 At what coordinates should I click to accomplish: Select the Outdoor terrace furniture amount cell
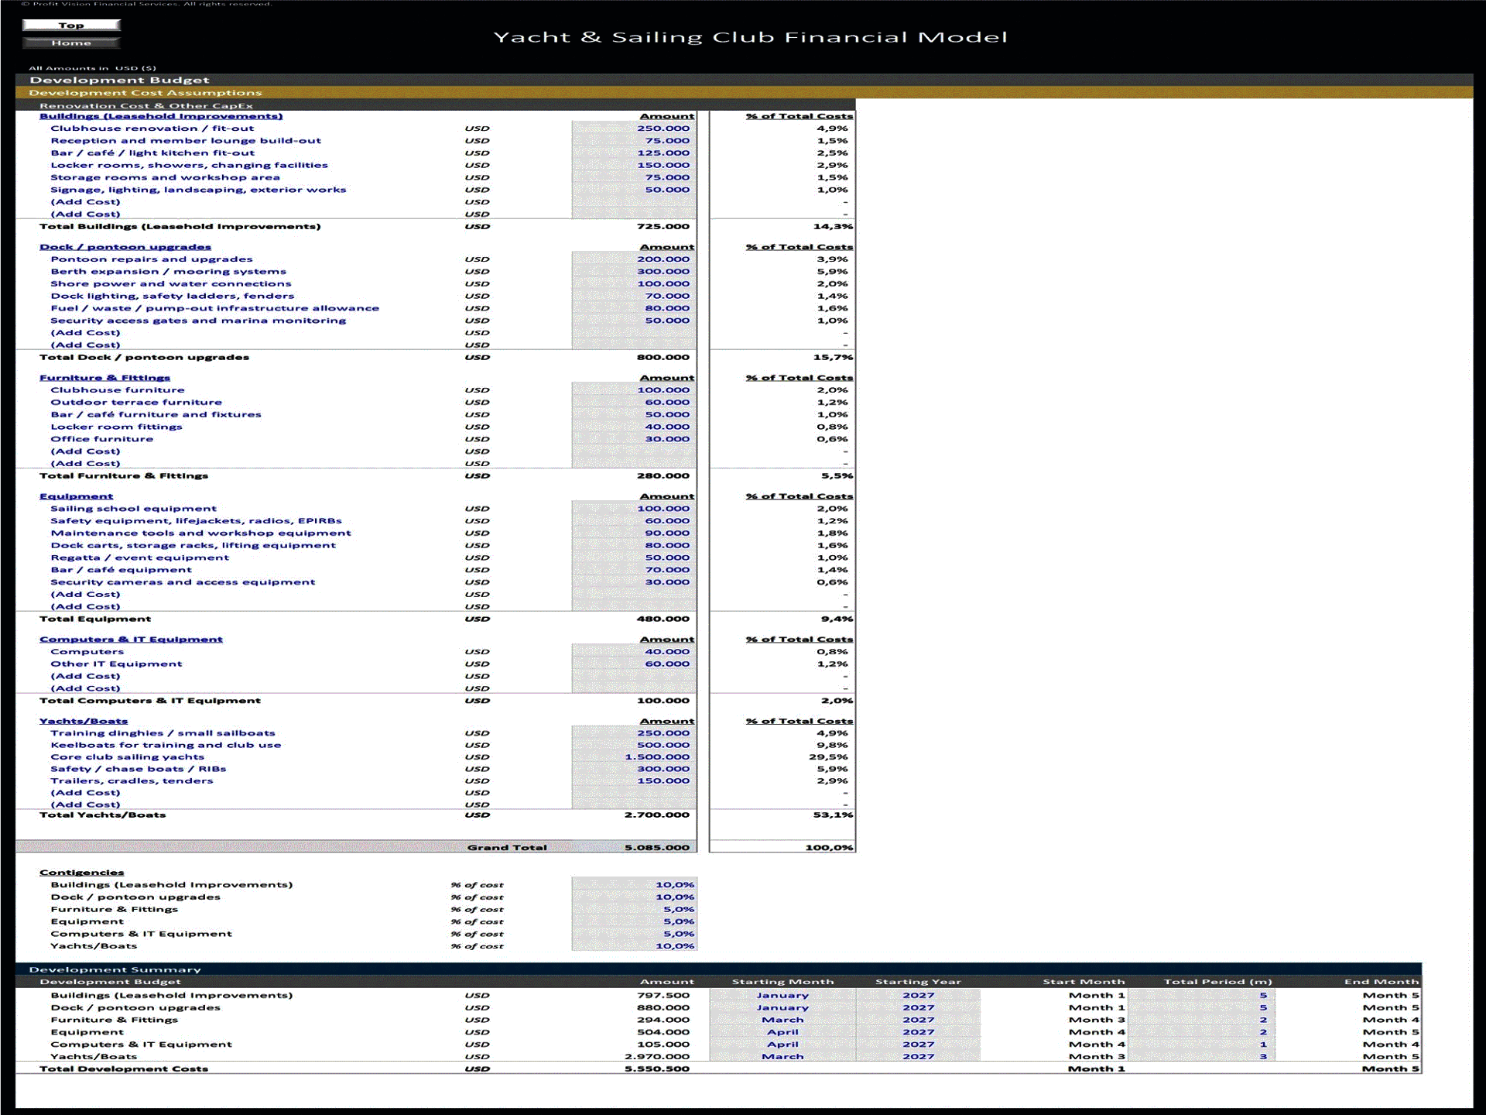pos(634,403)
